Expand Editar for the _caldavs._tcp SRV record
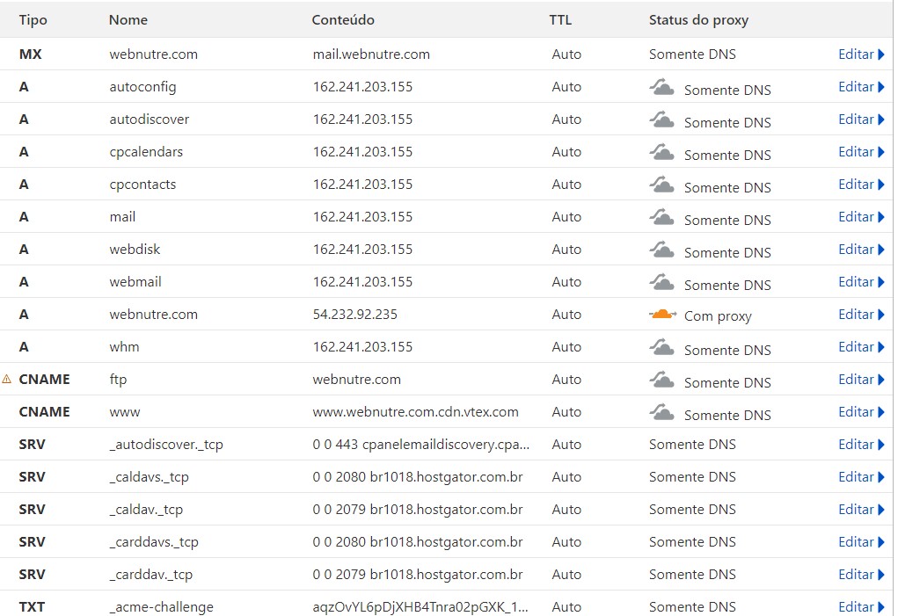This screenshot has width=898, height=616. click(860, 476)
